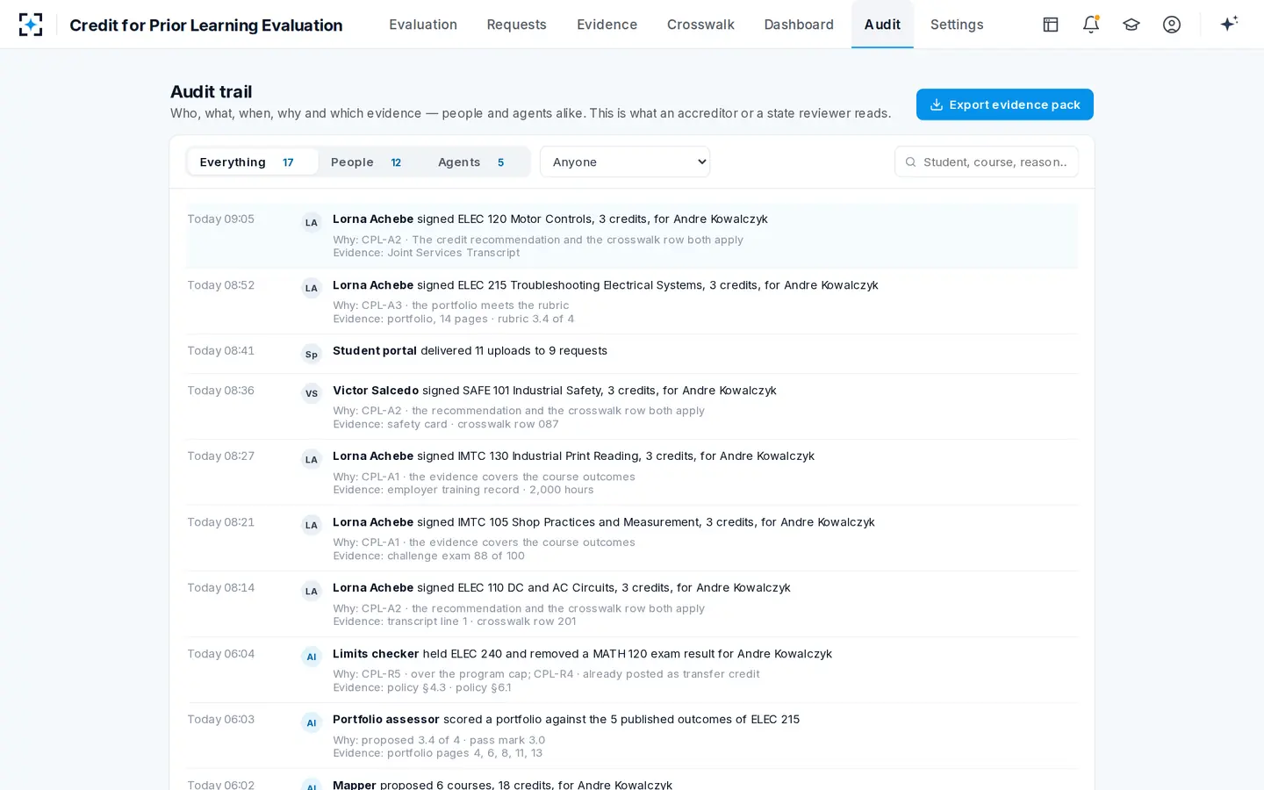Filter audit trail to People
This screenshot has height=790, width=1264.
(x=367, y=162)
